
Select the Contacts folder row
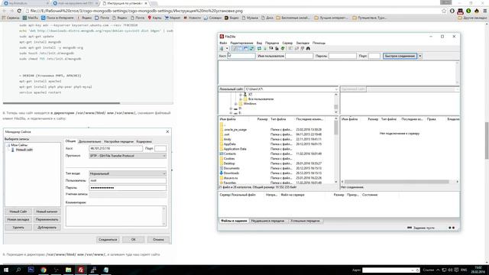pos(229,154)
